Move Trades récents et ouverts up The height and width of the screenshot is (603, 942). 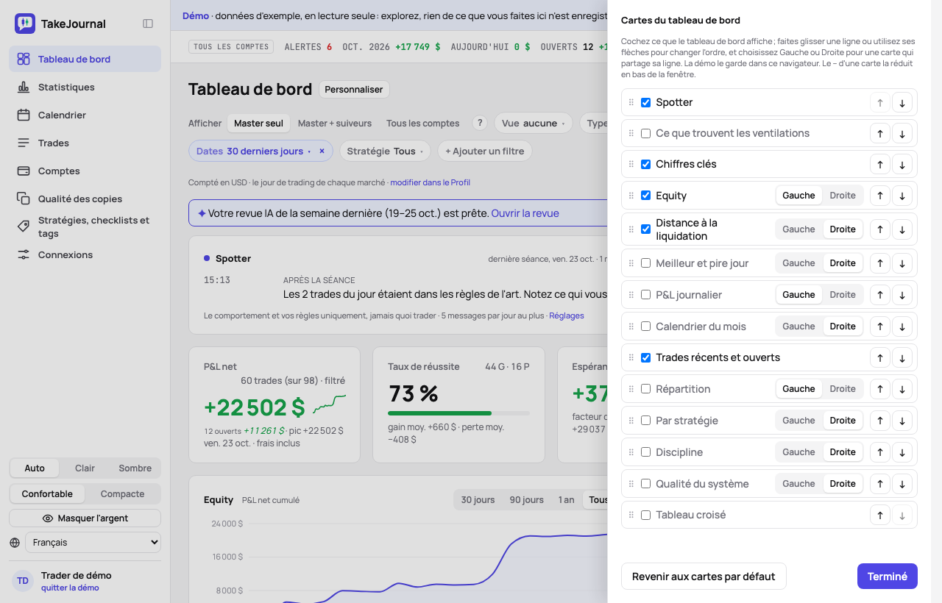pos(879,357)
